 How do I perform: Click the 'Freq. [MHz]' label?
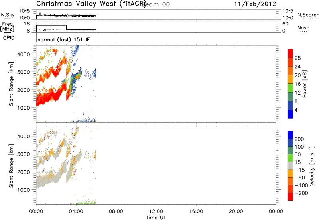click(x=7, y=27)
